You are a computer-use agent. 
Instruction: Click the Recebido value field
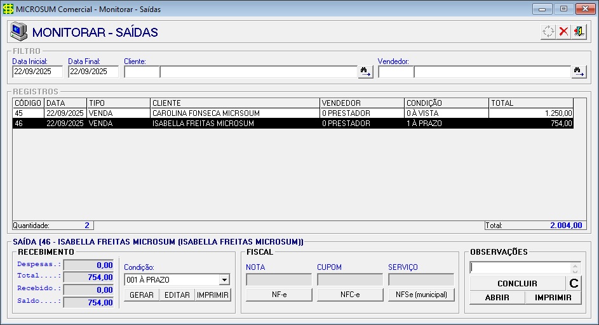tap(88, 290)
